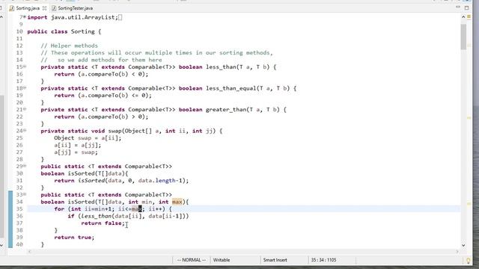Click 'return false;' on line 37

(x=103, y=223)
